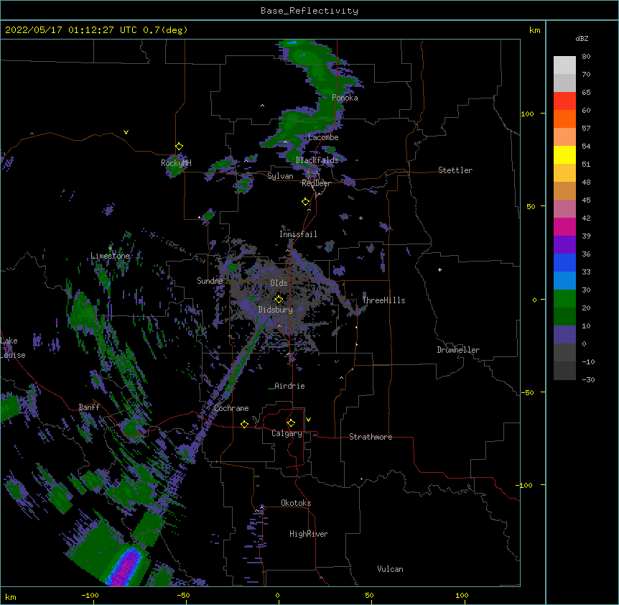Click the Olds city label

pyautogui.click(x=279, y=283)
